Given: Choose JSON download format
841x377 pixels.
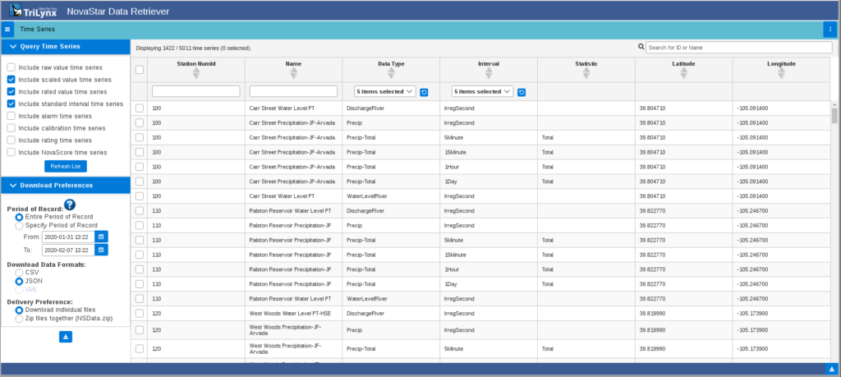Looking at the screenshot, I should point(19,281).
